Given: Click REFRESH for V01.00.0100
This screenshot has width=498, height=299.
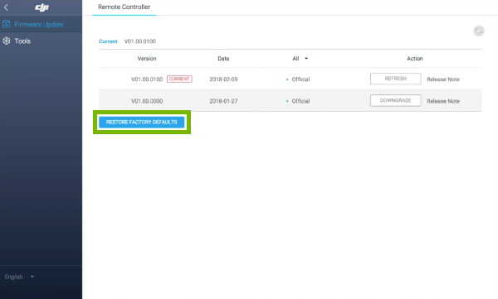Looking at the screenshot, I should (x=395, y=79).
